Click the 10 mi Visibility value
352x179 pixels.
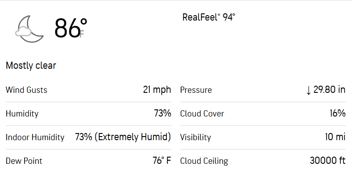point(335,137)
